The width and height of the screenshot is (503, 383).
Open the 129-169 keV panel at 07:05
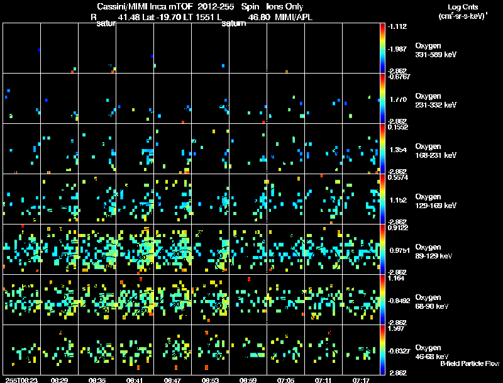pyautogui.click(x=285, y=199)
